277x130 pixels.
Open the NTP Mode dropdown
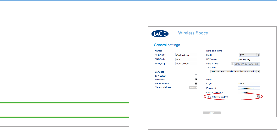[x=249, y=55]
